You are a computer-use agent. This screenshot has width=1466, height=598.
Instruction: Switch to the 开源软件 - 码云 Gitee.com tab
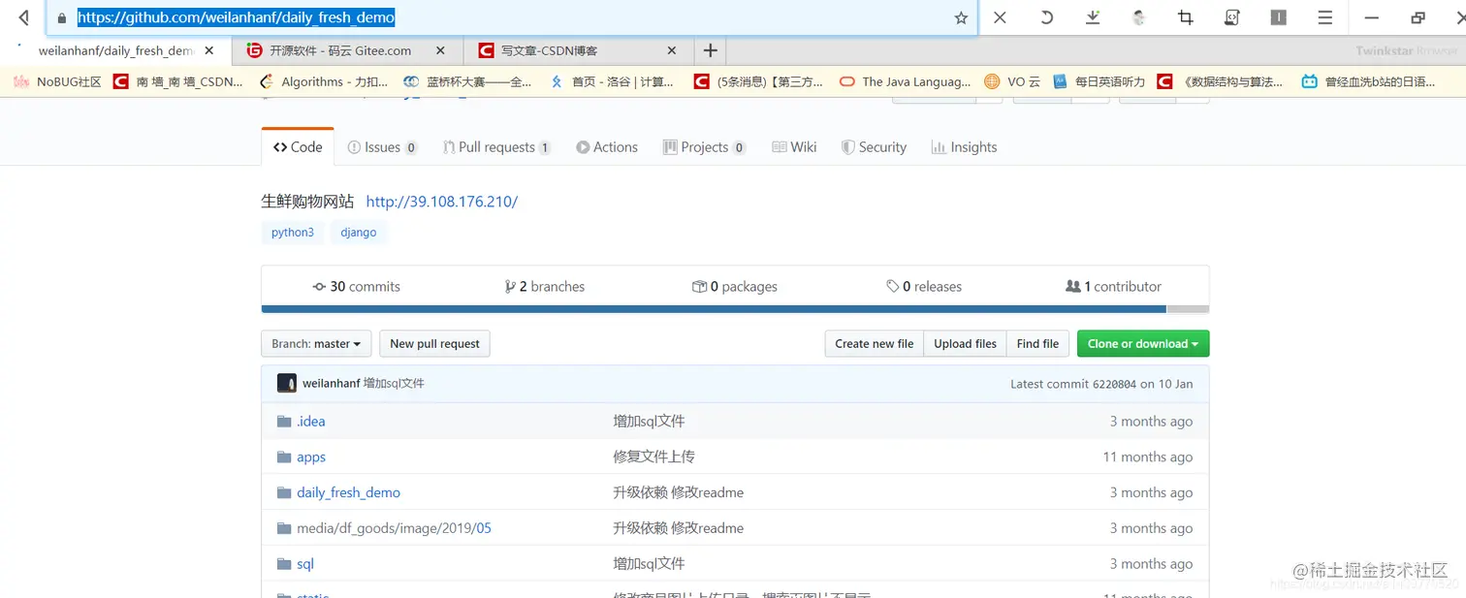[x=348, y=50]
